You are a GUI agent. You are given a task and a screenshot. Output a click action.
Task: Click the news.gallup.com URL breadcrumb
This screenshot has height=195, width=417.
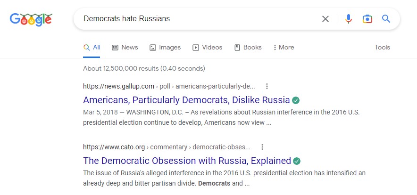point(169,86)
